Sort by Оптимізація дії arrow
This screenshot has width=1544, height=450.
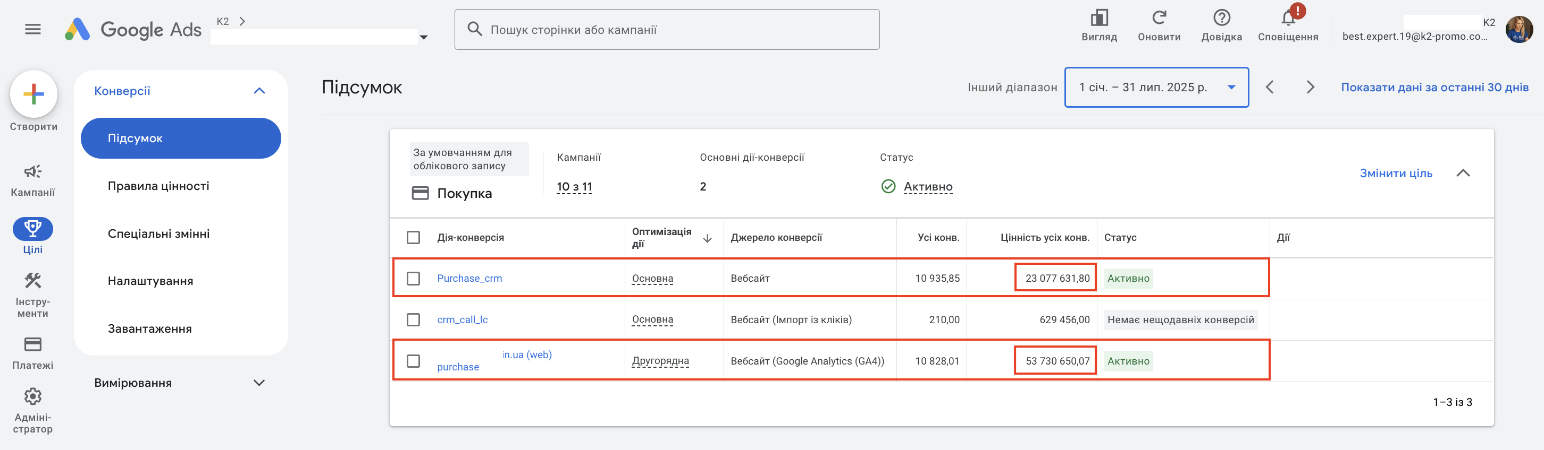coord(707,238)
